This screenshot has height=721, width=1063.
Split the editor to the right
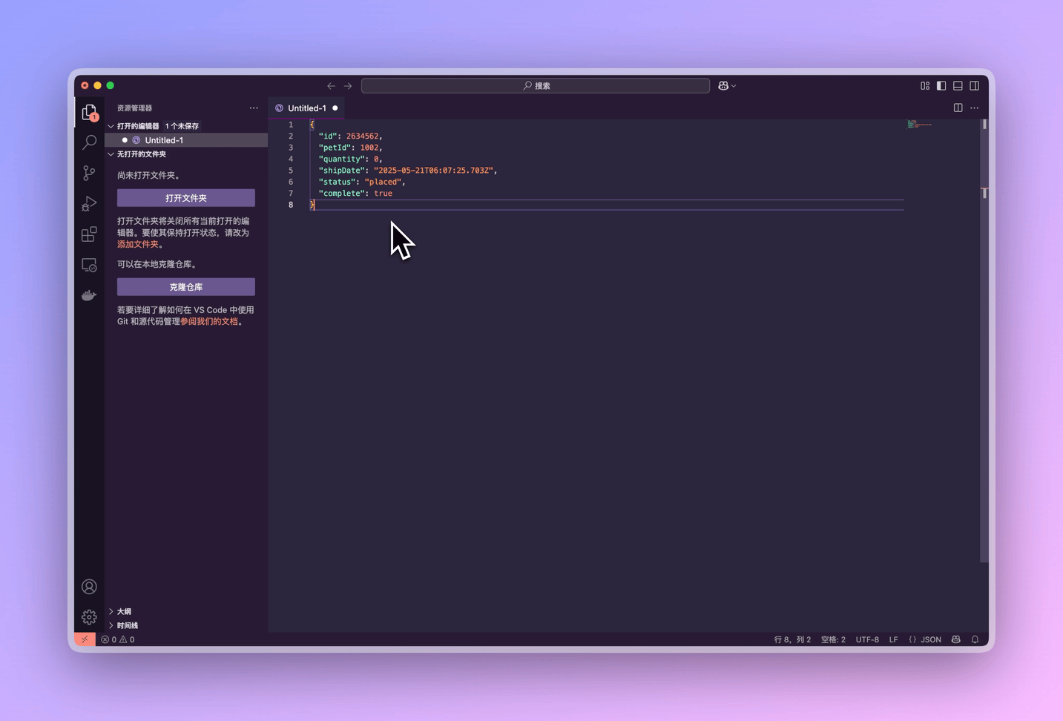(958, 108)
